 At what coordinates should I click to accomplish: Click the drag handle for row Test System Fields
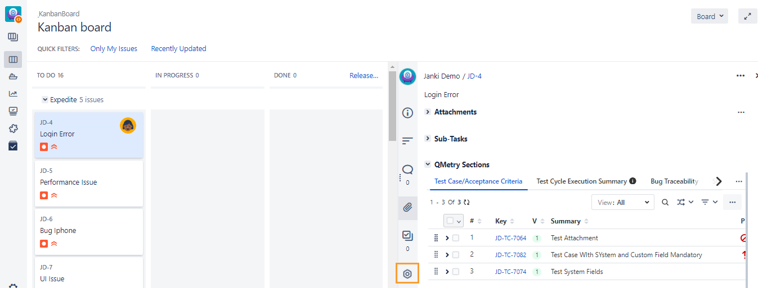436,272
